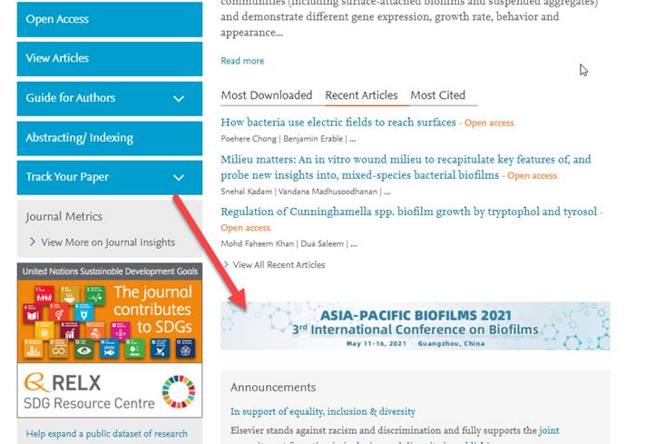646x444 pixels.
Task: Click View All Recent Articles link
Action: (278, 265)
